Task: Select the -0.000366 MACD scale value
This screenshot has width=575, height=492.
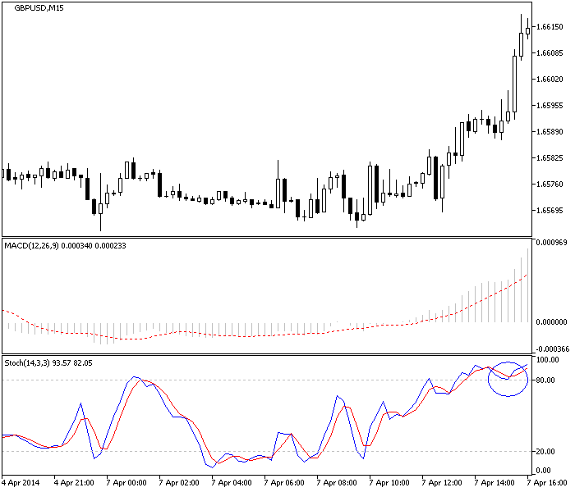Action: click(x=550, y=348)
